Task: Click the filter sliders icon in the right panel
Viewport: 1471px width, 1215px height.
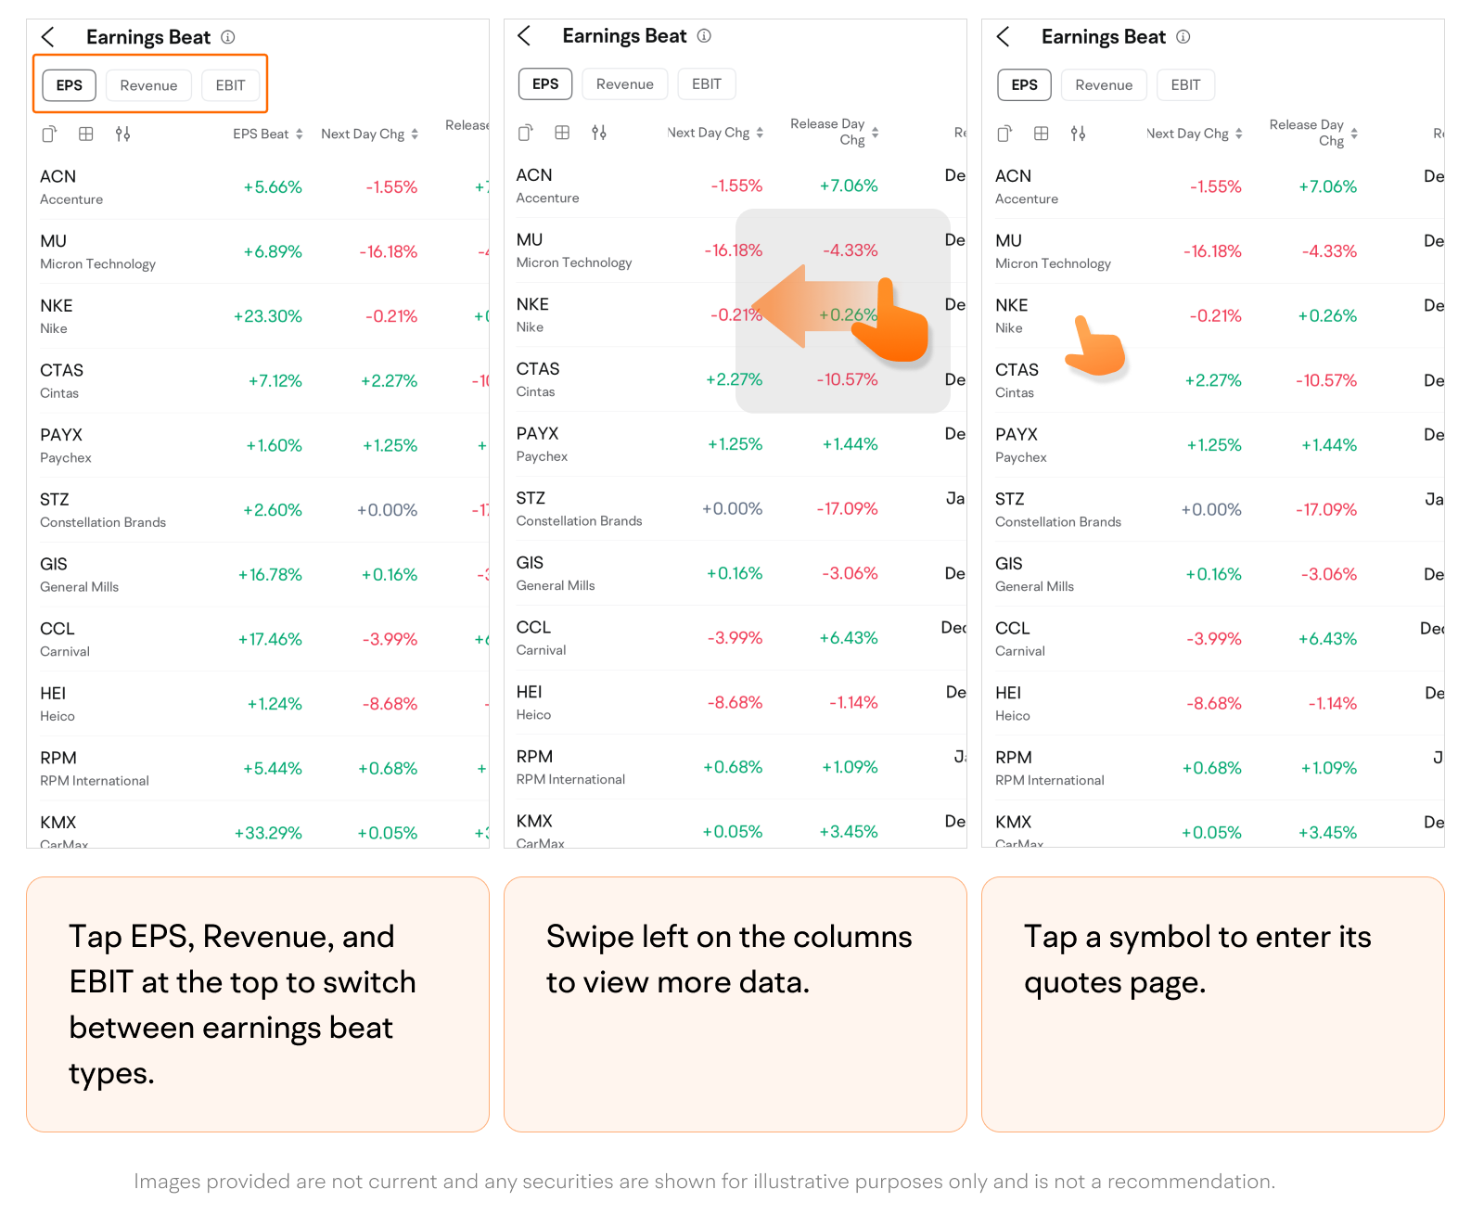Action: click(1078, 134)
